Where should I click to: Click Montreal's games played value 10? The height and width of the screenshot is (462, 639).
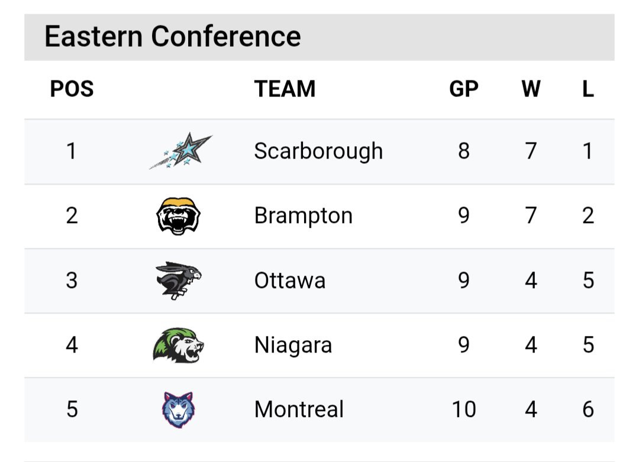pyautogui.click(x=464, y=409)
